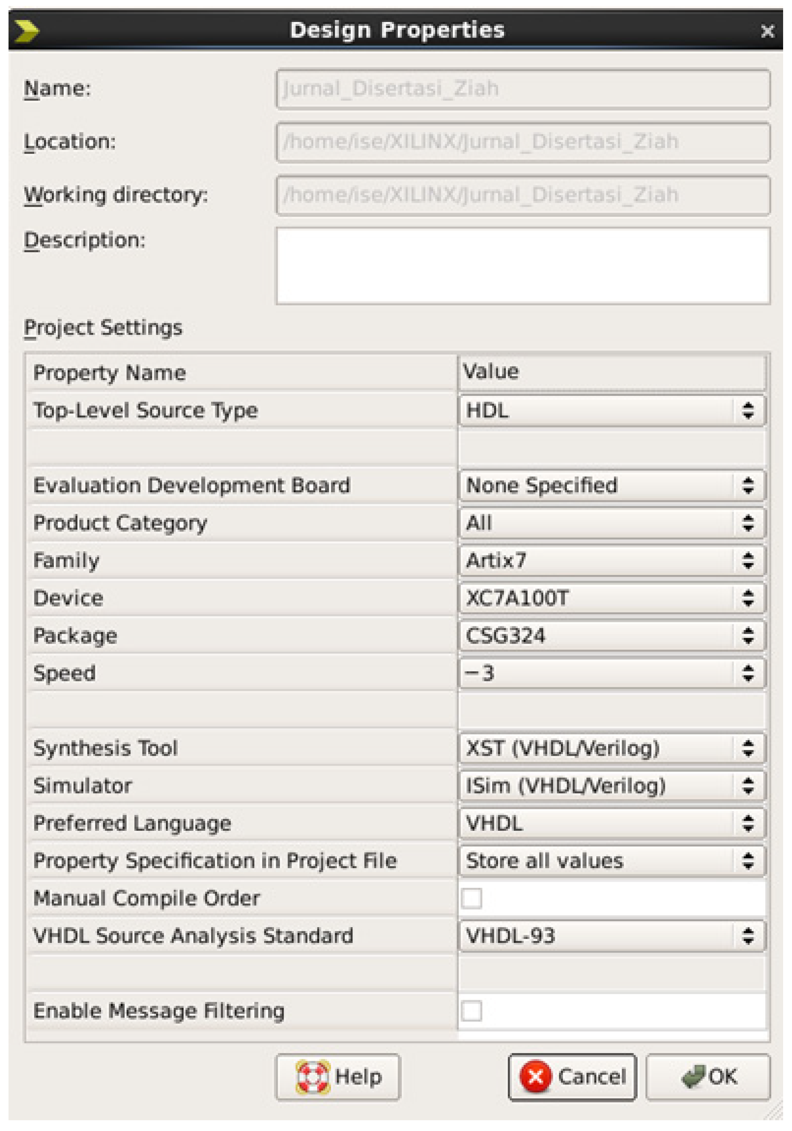Viewport: 792px width, 1131px height.
Task: Click the Name input field
Action: [523, 89]
